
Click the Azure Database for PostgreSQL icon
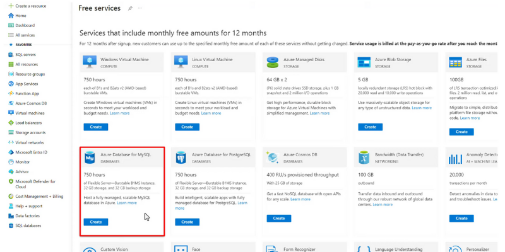(x=181, y=157)
